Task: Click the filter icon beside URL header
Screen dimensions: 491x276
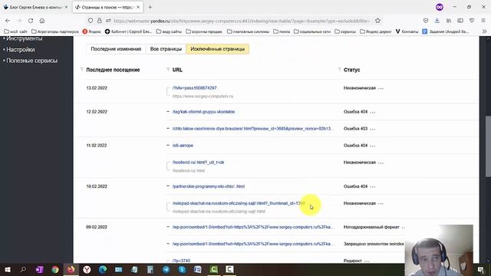Action: pyautogui.click(x=168, y=70)
